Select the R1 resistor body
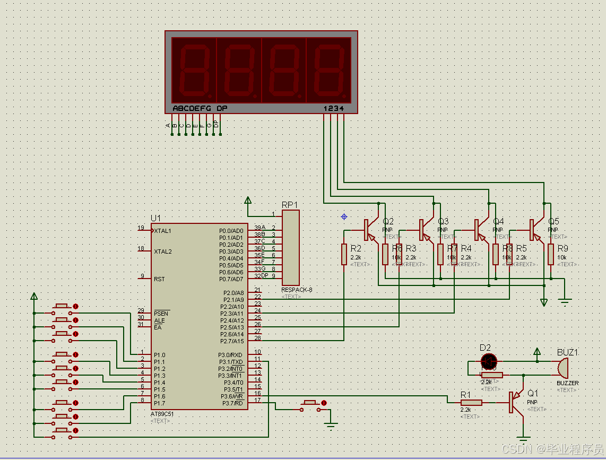606x460 pixels. click(x=471, y=402)
